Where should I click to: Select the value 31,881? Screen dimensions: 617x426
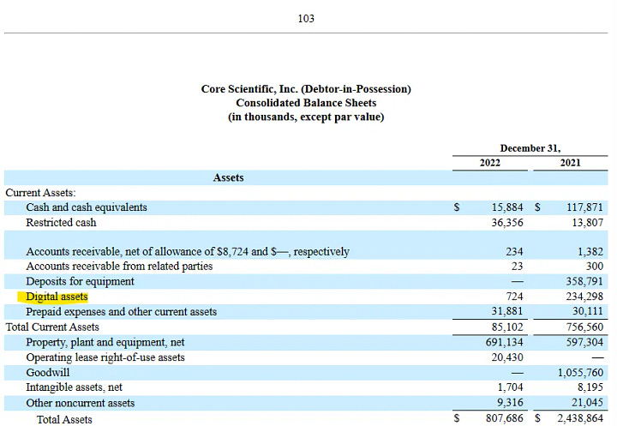pos(507,311)
